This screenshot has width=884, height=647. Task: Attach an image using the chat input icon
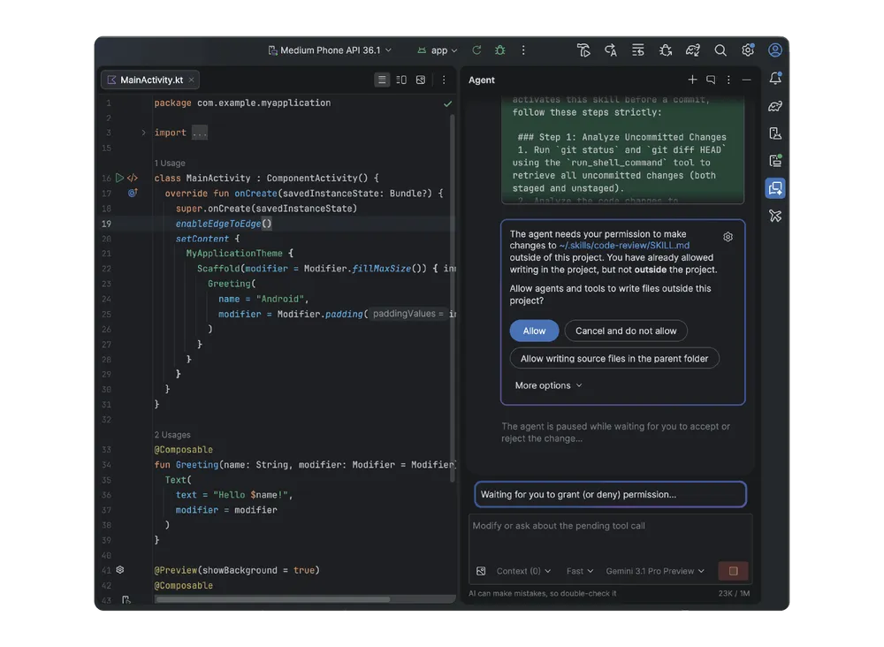[x=481, y=571]
